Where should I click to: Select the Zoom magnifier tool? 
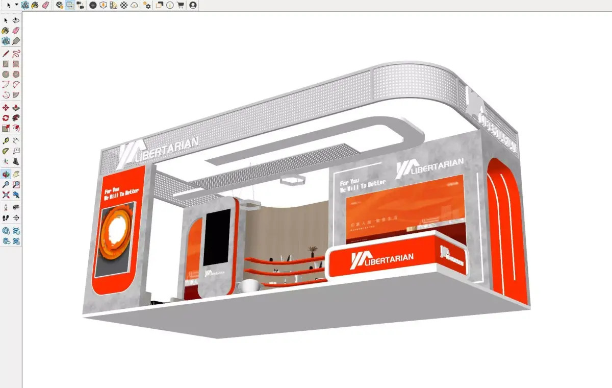click(x=6, y=184)
